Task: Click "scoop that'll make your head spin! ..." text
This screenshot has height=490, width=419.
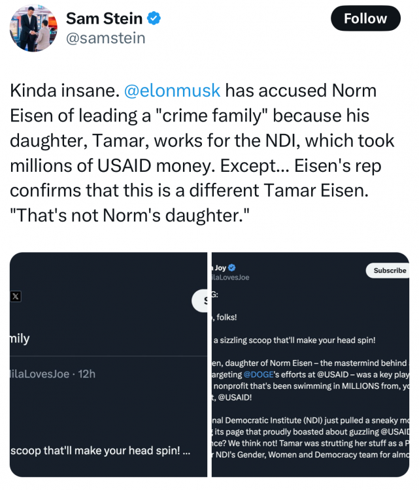Action: (x=100, y=451)
